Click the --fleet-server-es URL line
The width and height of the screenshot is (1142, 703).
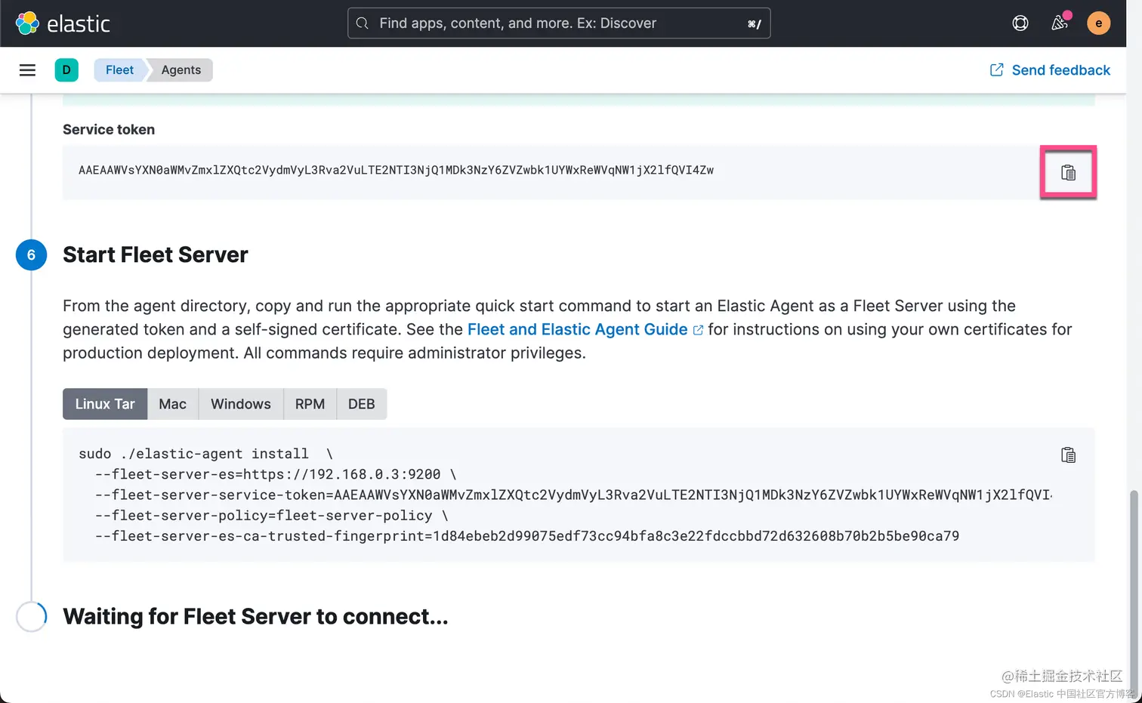pos(276,474)
